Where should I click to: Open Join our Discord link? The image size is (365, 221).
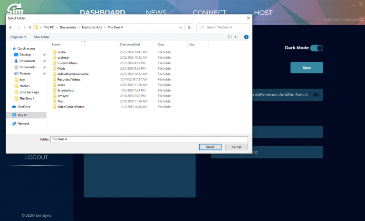[344, 20]
